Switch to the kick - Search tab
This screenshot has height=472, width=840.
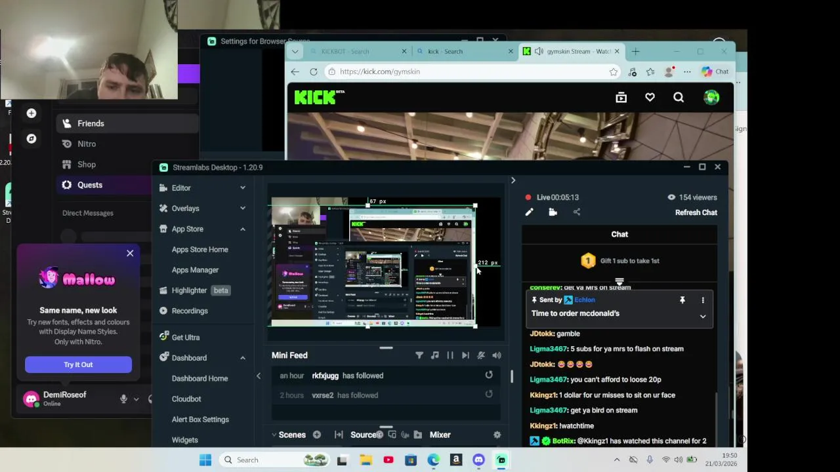[465, 51]
